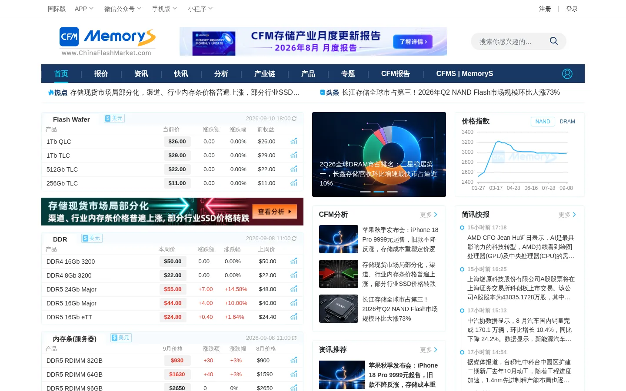Screen dimensions: 626x391
Task: Open the 分析 nav tab
Action: [x=221, y=74]
